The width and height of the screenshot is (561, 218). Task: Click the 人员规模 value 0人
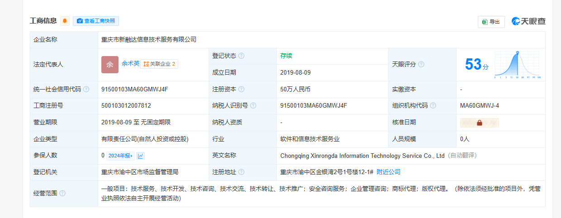pyautogui.click(x=465, y=139)
